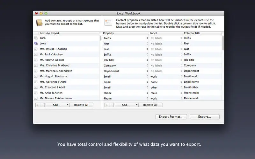Click Remove All under Items to export

pyautogui.click(x=81, y=105)
